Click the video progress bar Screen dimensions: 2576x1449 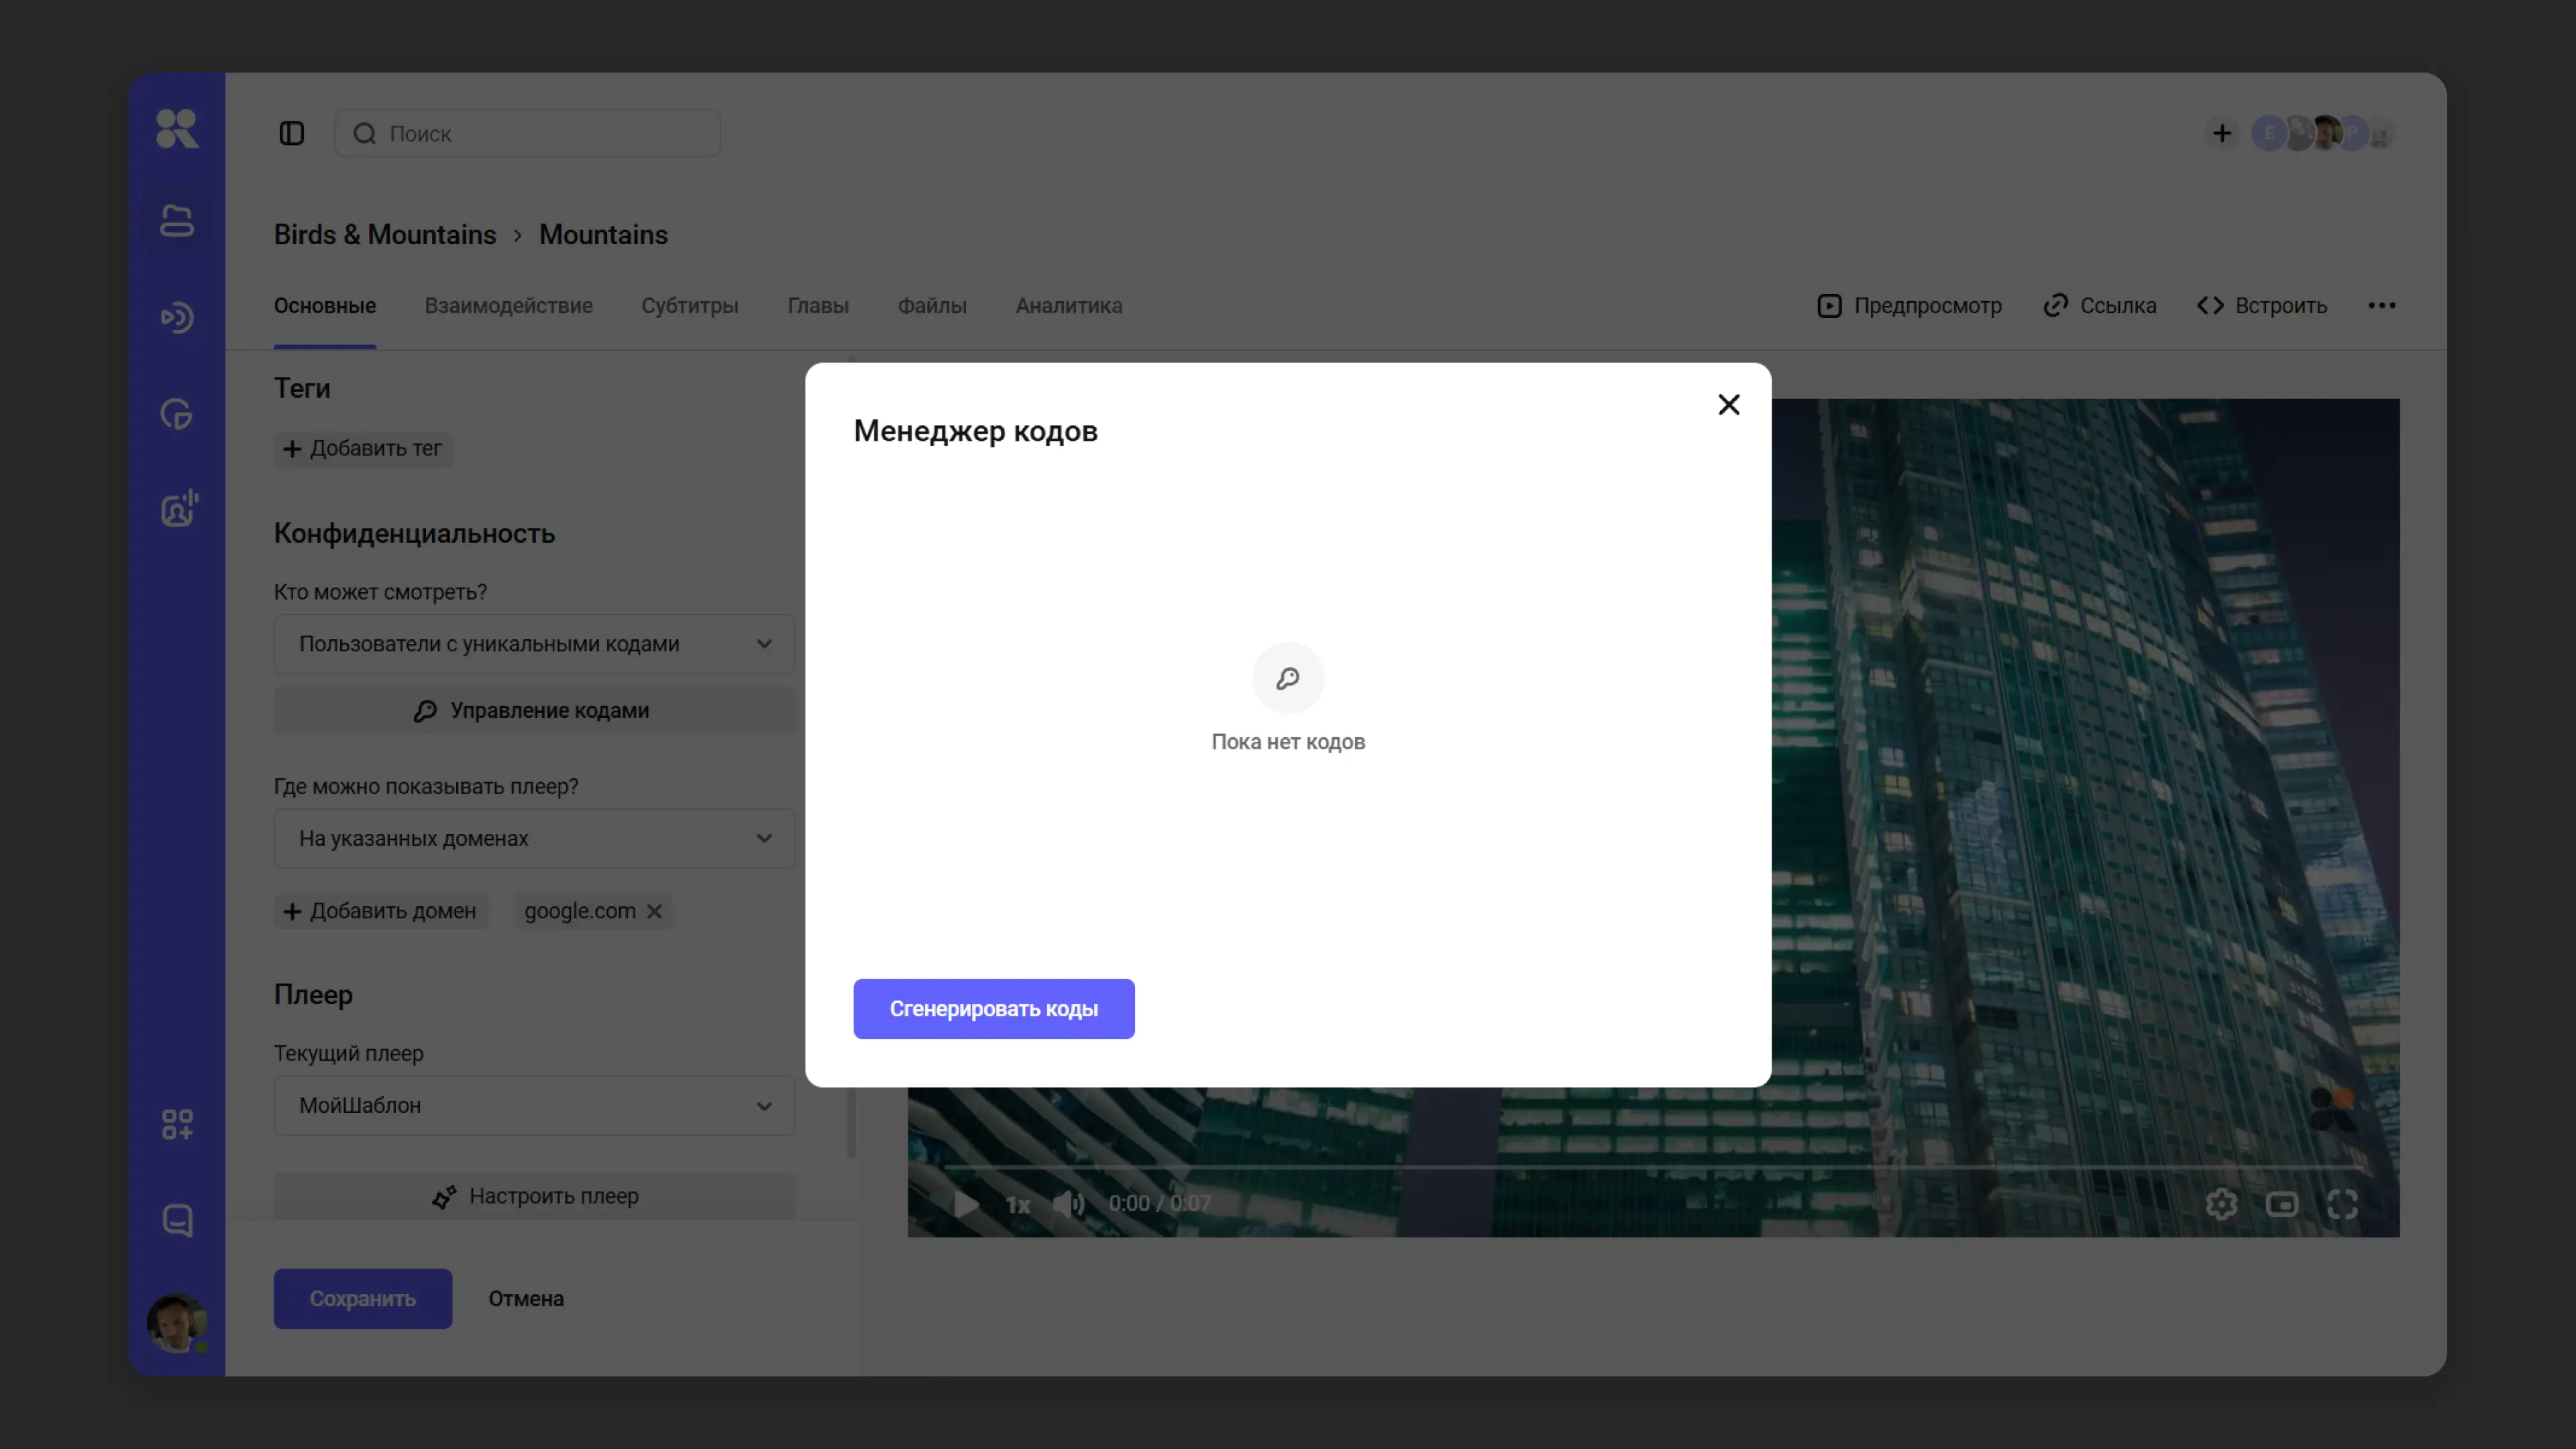coord(1650,1166)
